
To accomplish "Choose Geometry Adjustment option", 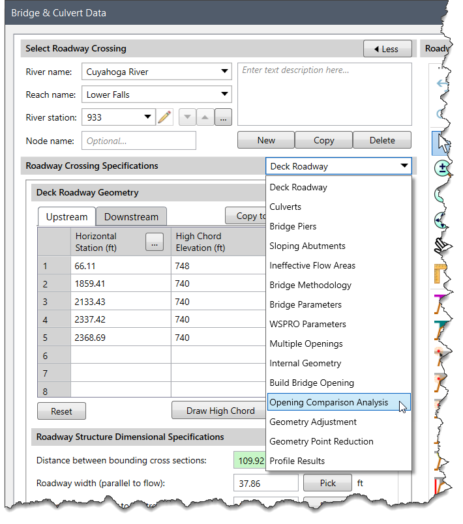I will click(x=338, y=422).
